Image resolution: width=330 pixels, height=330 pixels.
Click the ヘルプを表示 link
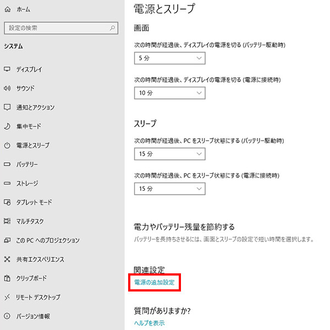click(x=149, y=323)
